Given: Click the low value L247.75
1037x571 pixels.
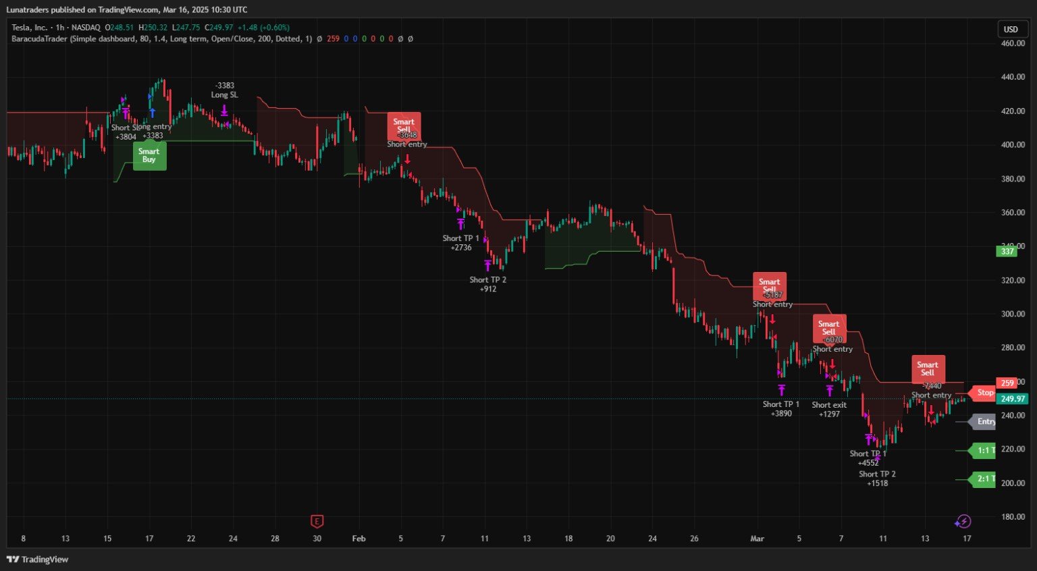Looking at the screenshot, I should [x=186, y=28].
